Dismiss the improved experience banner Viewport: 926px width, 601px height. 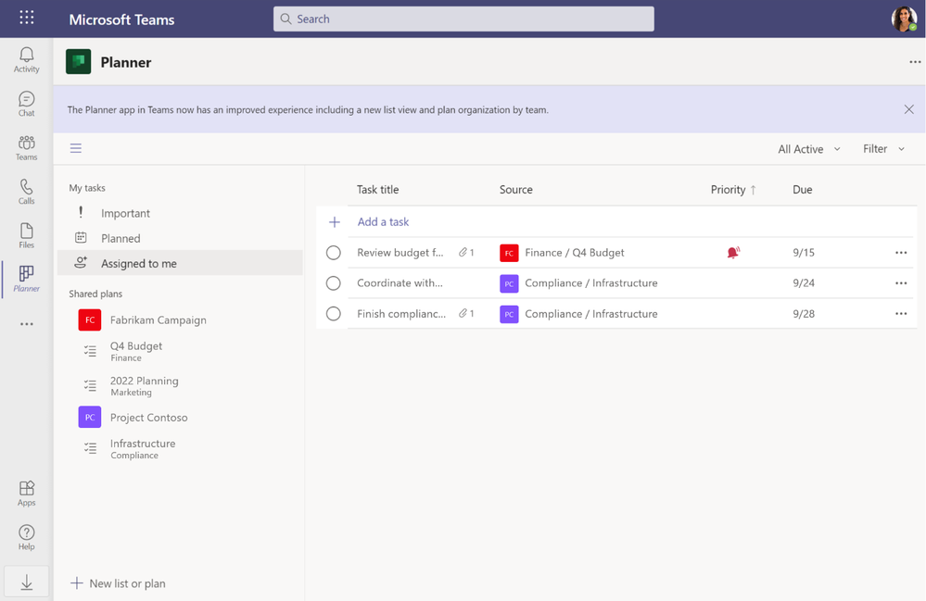[x=909, y=109]
